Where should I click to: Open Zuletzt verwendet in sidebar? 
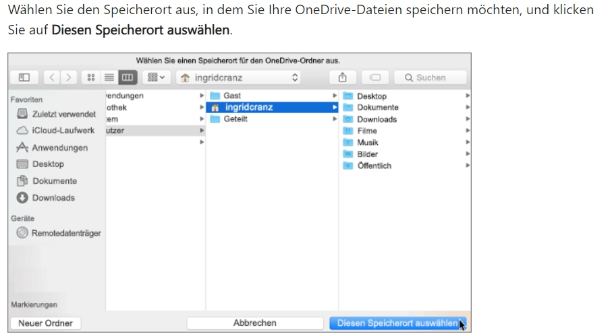pos(57,114)
